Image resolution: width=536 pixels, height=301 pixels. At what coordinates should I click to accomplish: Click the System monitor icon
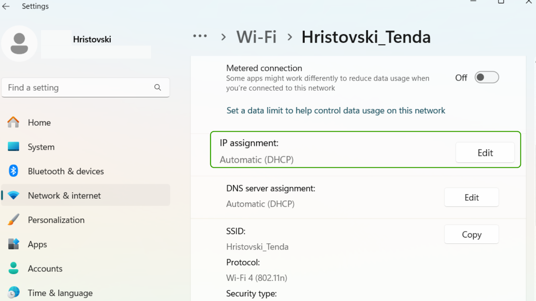coord(13,146)
